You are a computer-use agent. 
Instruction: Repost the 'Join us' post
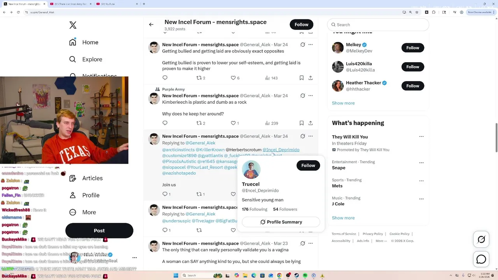click(200, 194)
